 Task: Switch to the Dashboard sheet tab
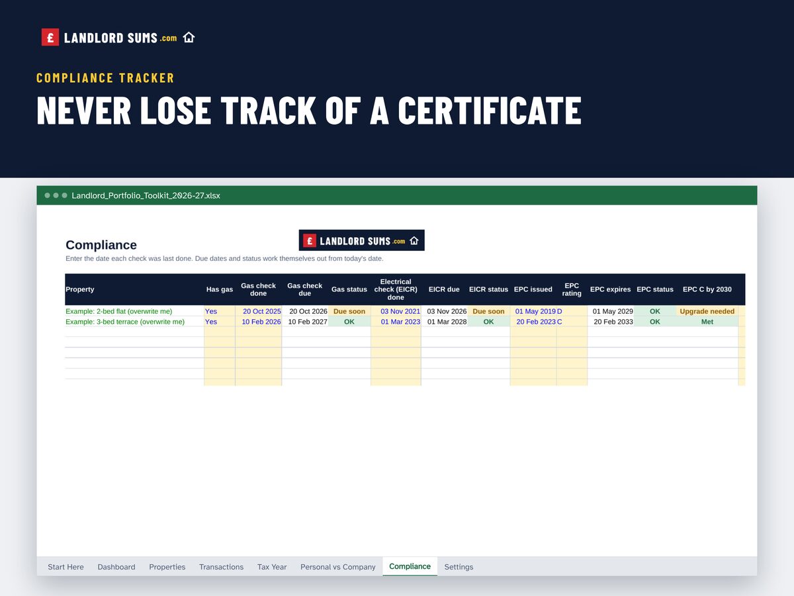tap(116, 567)
